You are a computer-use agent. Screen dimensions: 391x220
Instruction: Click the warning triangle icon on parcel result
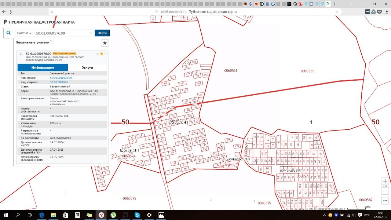pos(98,54)
